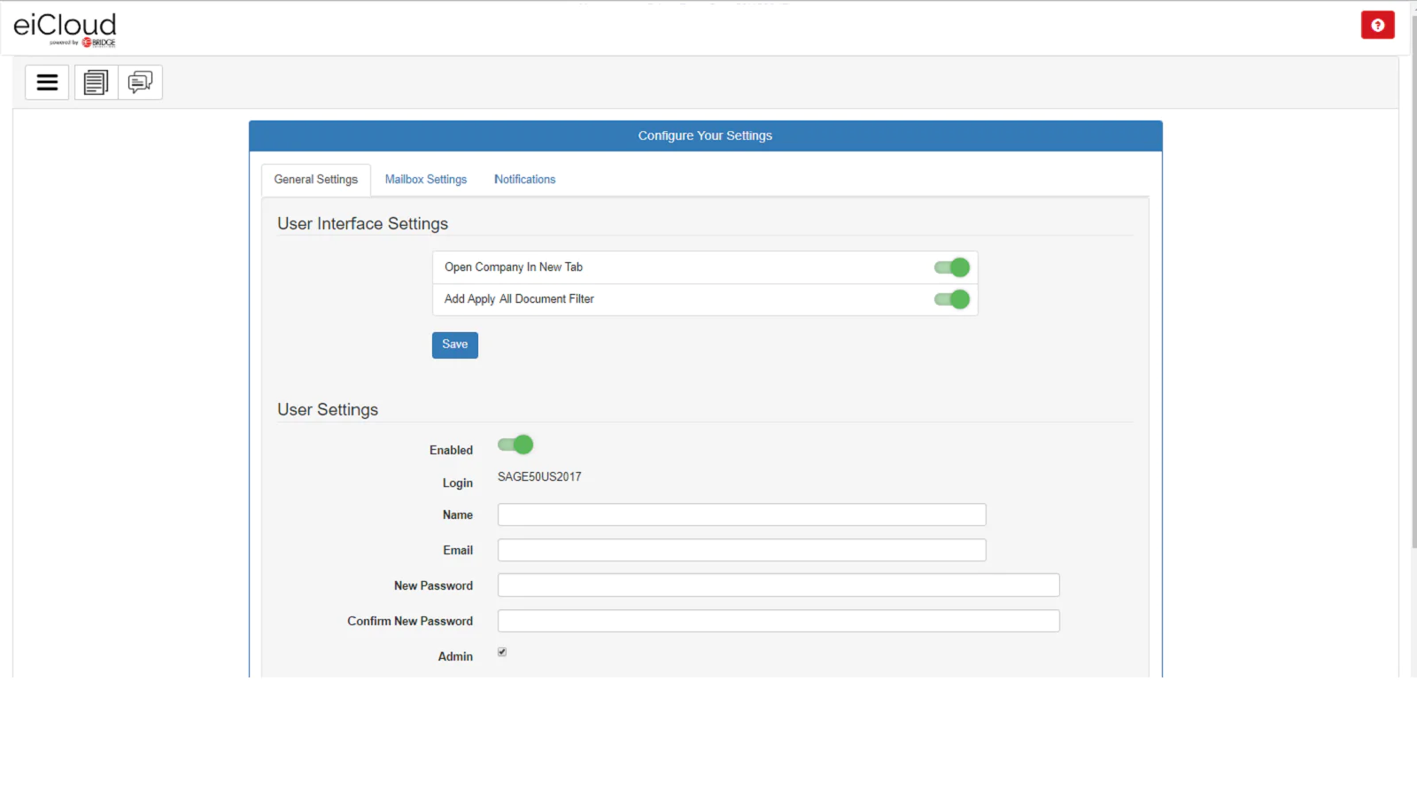1417x797 pixels.
Task: Toggle Open Company In New Tab switch
Action: coord(952,267)
